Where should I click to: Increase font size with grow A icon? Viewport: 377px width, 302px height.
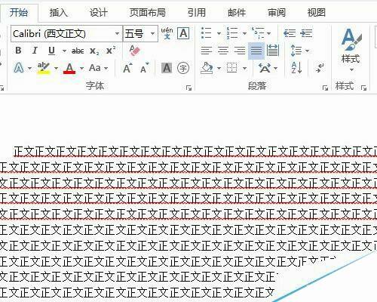pyautogui.click(x=127, y=68)
